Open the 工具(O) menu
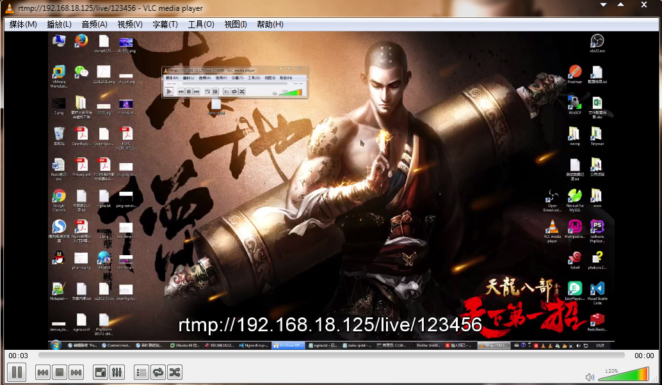662x385 pixels. 201,24
